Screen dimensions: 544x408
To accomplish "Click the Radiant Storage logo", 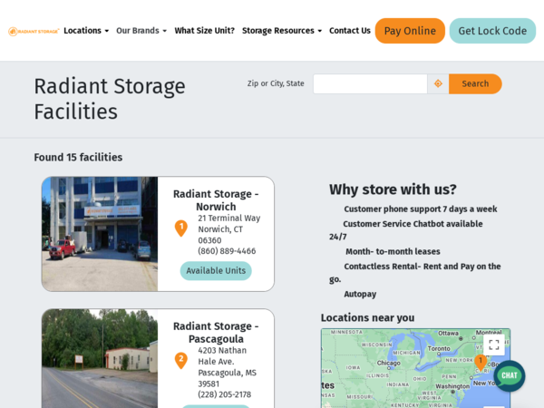I will tap(34, 31).
